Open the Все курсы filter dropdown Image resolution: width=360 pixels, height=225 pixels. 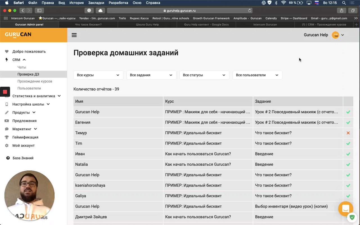point(98,75)
